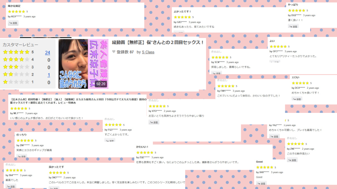Viewport: 337px width, 189px height.
Task: Open the 24 five-star reviews link
Action: click(47, 52)
